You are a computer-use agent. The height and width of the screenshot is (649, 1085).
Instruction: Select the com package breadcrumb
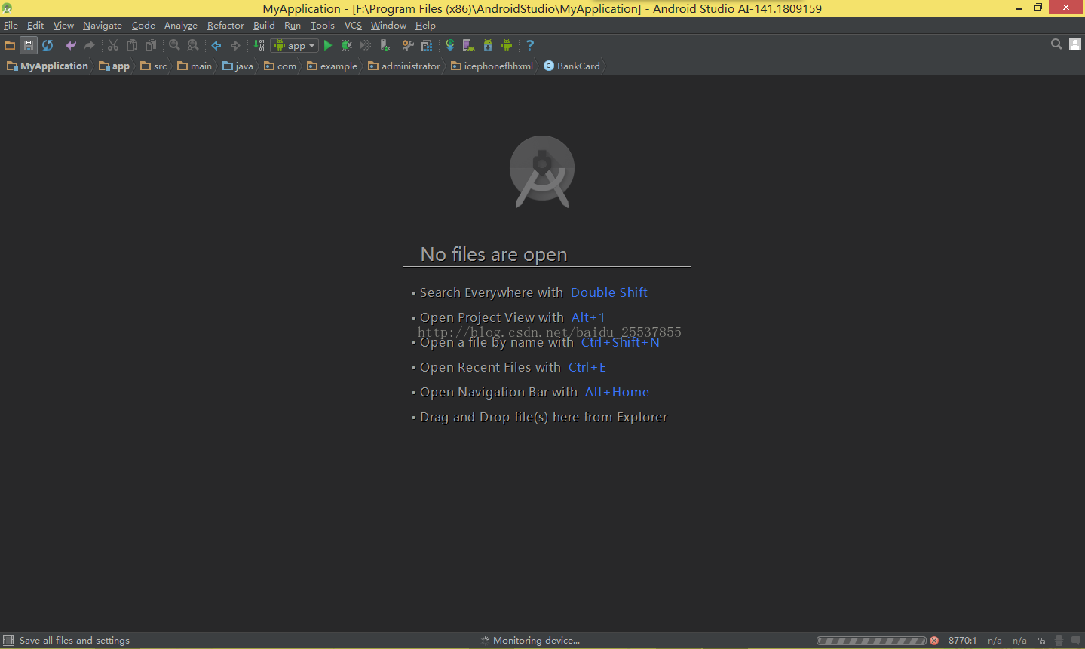(280, 66)
